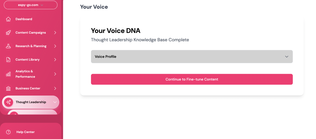Expand the Content Campaigns submenu arrow
316x139 pixels.
(55, 33)
